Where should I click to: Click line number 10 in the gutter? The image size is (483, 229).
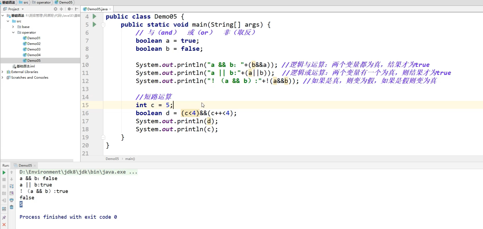point(85,65)
